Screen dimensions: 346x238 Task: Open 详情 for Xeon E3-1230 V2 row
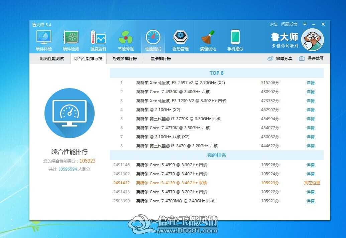click(311, 101)
